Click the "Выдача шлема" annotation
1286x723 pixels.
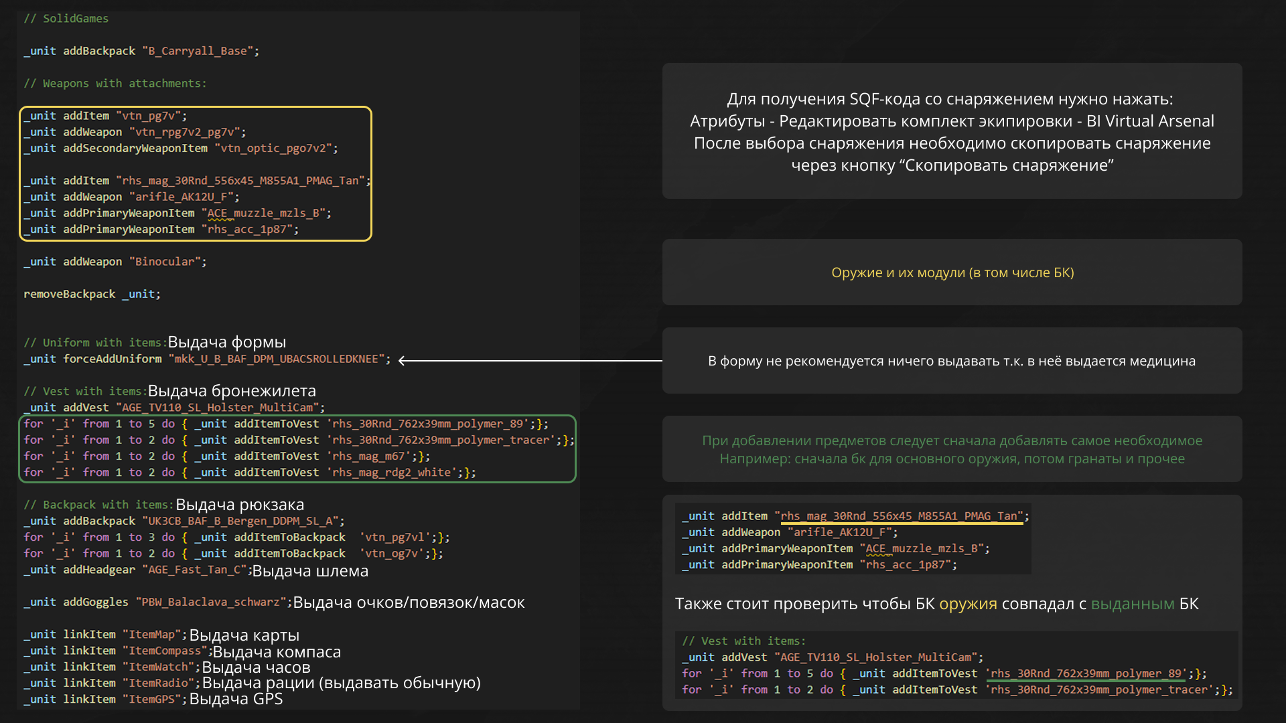tap(310, 571)
